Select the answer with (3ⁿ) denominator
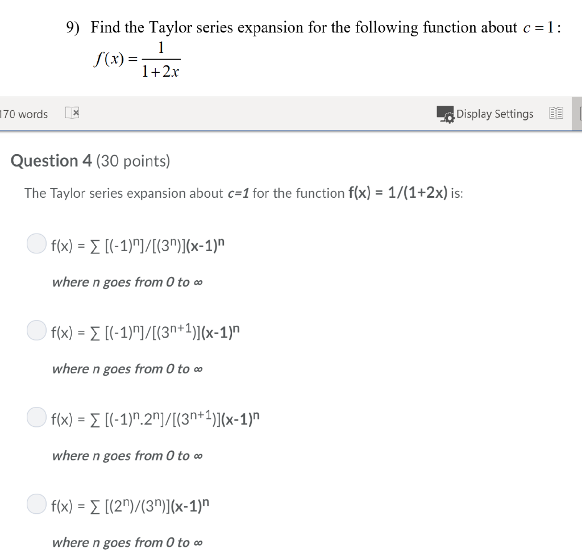Screen dimensions: 582x553 36,243
